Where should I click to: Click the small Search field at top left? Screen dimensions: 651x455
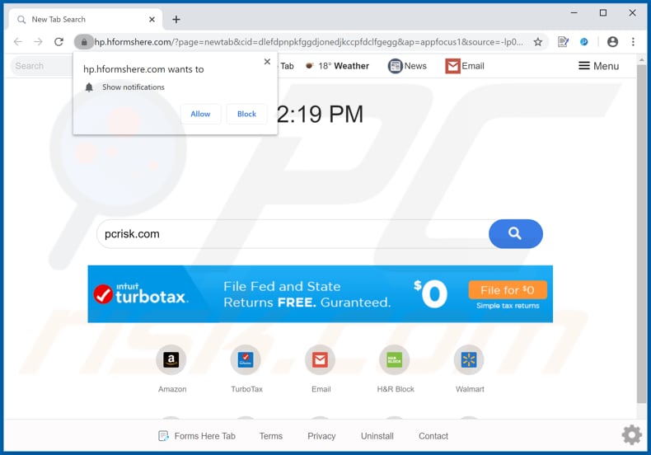coord(41,66)
